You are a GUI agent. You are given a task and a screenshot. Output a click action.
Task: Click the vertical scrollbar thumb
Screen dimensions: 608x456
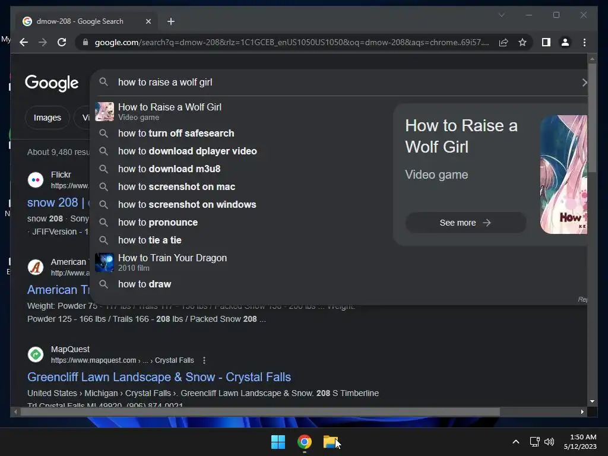[592, 118]
